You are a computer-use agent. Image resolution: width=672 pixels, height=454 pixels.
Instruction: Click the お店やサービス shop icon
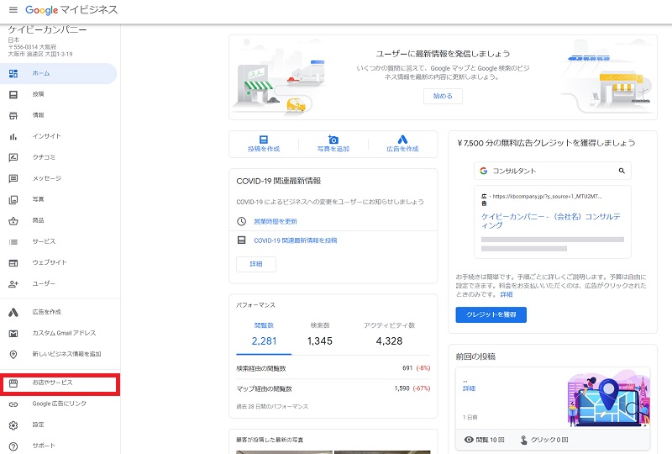click(x=13, y=383)
